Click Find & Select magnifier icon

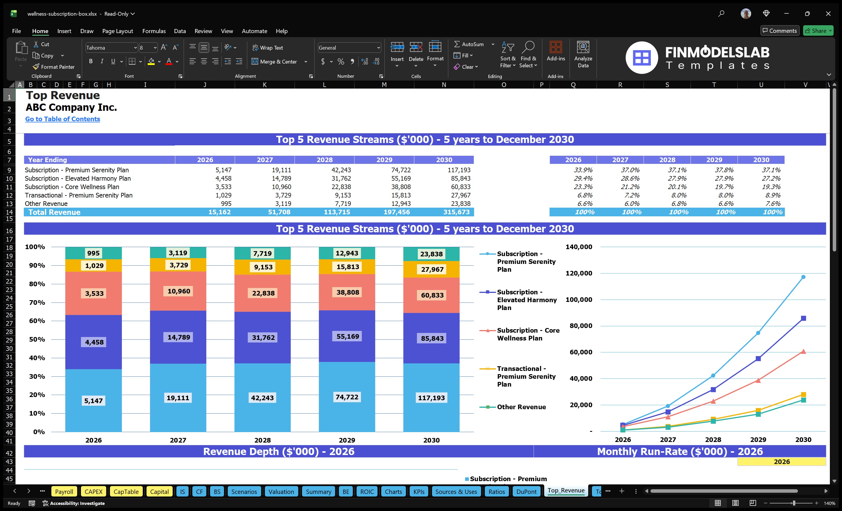pos(528,47)
